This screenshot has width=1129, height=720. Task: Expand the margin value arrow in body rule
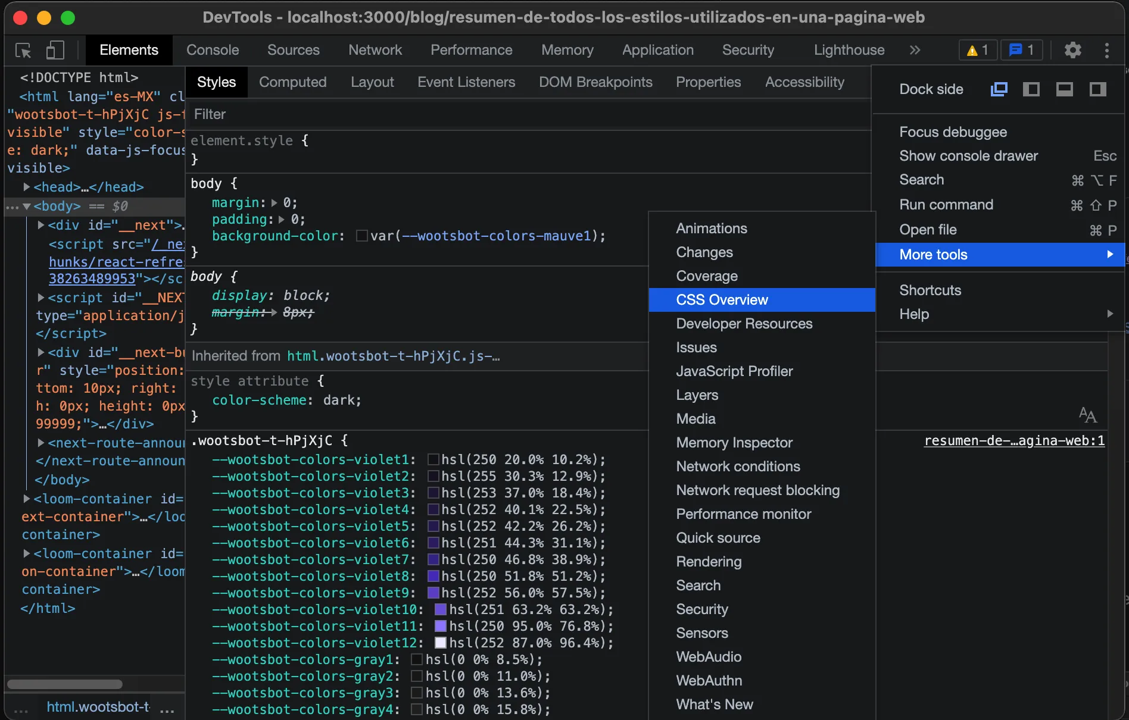[273, 202]
